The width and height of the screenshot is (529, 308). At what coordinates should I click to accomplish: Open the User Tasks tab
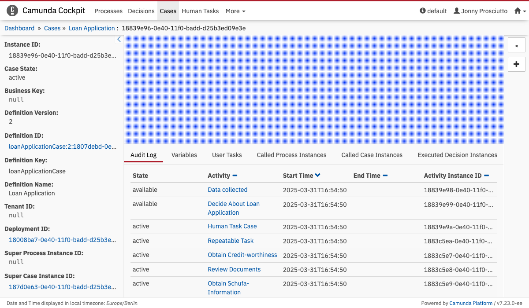click(227, 155)
